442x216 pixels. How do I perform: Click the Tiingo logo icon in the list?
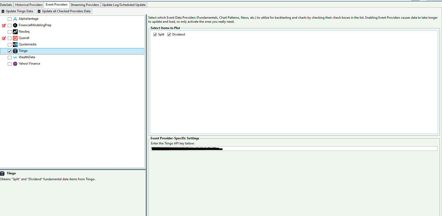point(15,51)
